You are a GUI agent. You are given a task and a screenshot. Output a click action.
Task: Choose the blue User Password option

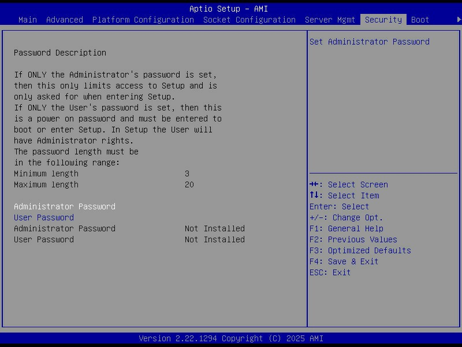44,217
